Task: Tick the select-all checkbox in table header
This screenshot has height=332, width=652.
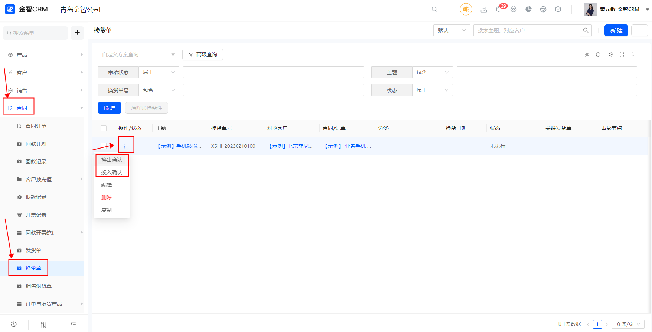Action: tap(104, 128)
